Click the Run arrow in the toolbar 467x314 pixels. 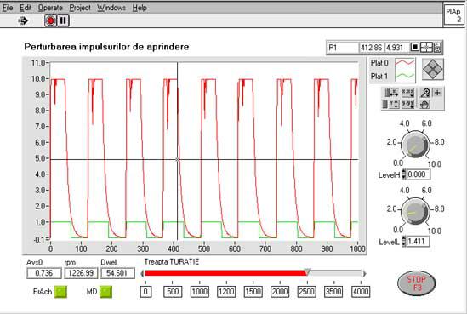pyautogui.click(x=23, y=20)
